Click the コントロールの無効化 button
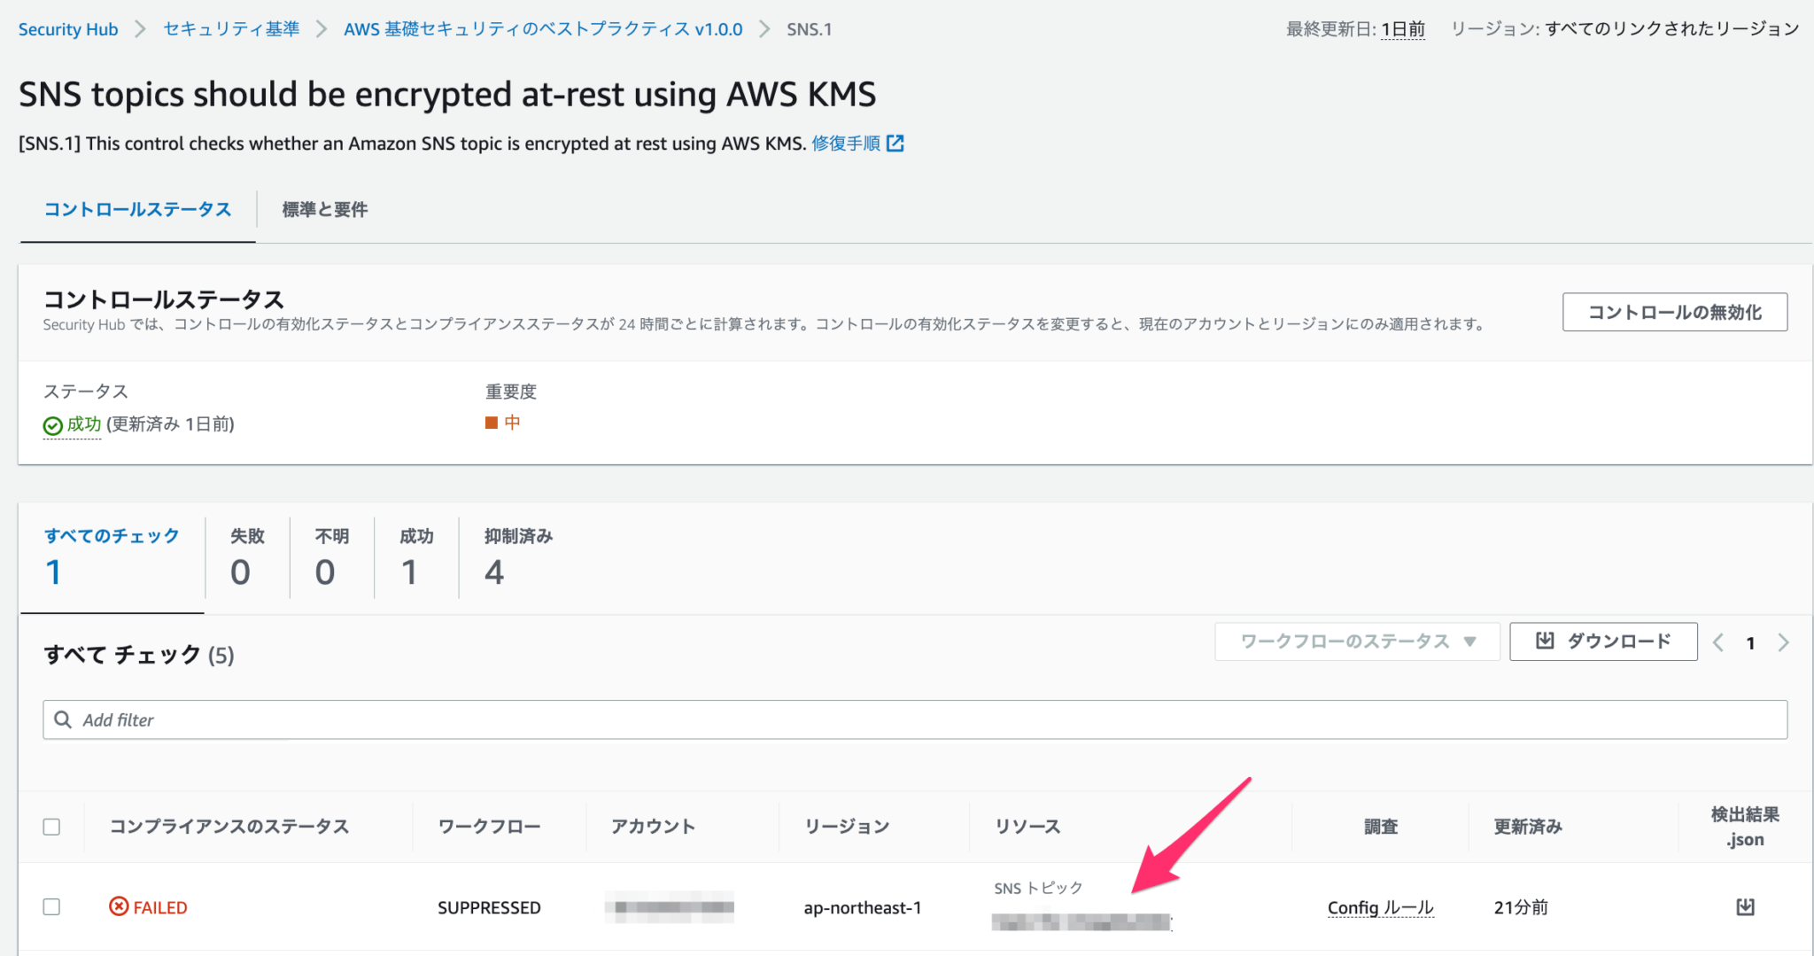 tap(1674, 311)
